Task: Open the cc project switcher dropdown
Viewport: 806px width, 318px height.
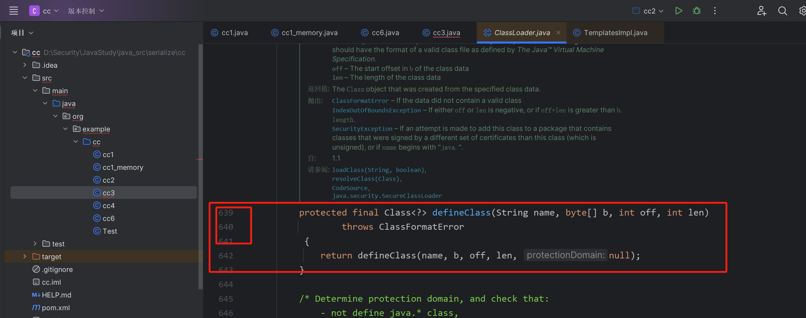Action: tap(44, 11)
